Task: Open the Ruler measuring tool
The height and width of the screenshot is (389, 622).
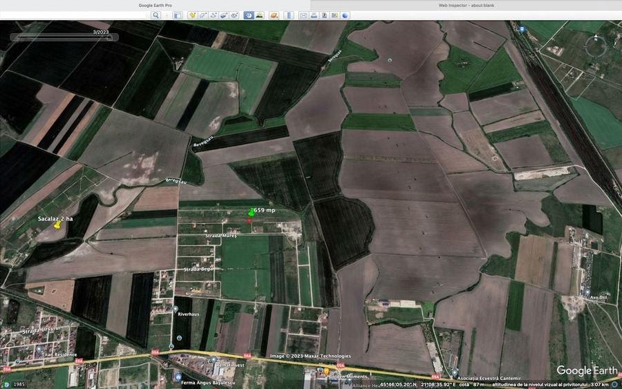Action: coord(288,15)
